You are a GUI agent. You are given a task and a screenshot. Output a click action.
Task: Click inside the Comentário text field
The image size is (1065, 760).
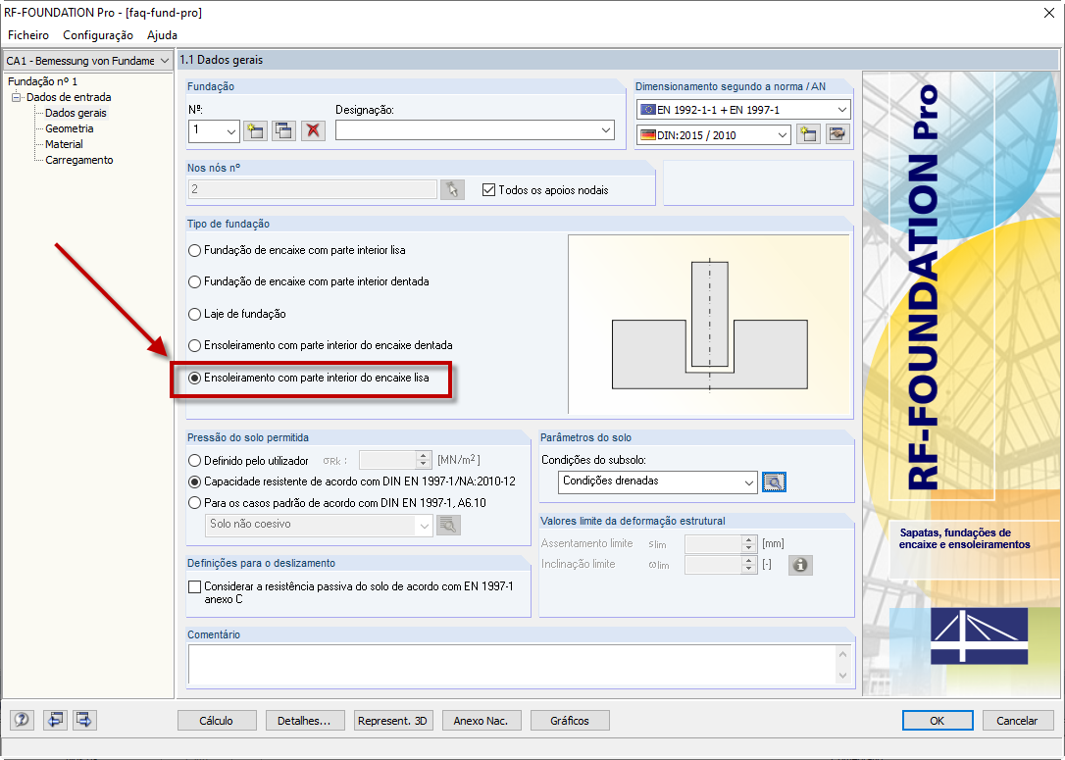[512, 664]
